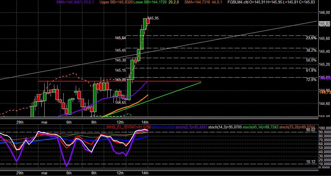Screen dimensions: 331x176
Task: Click 50,0000 on the stochastic axis
Action: pyautogui.click(x=325, y=148)
